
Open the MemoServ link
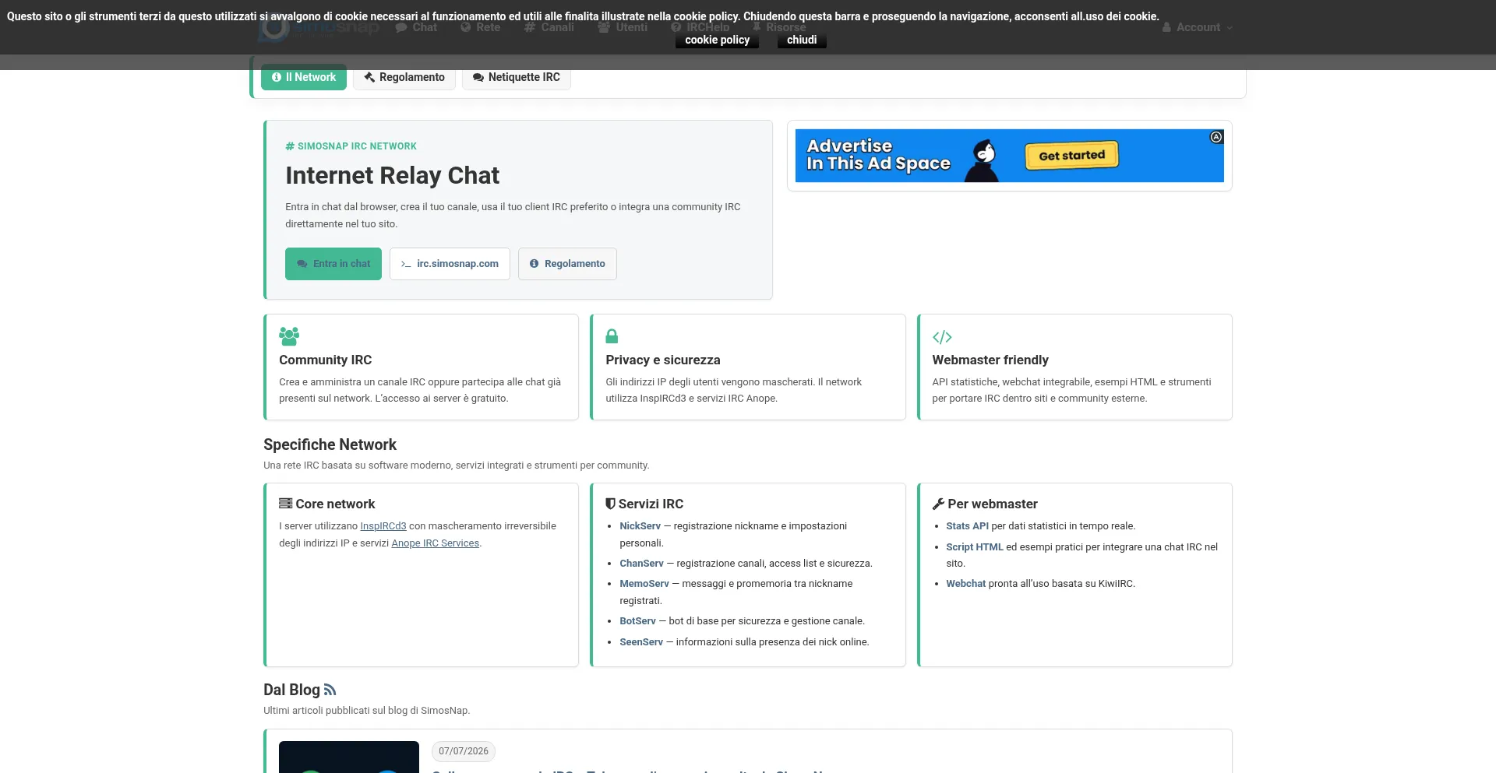click(644, 584)
